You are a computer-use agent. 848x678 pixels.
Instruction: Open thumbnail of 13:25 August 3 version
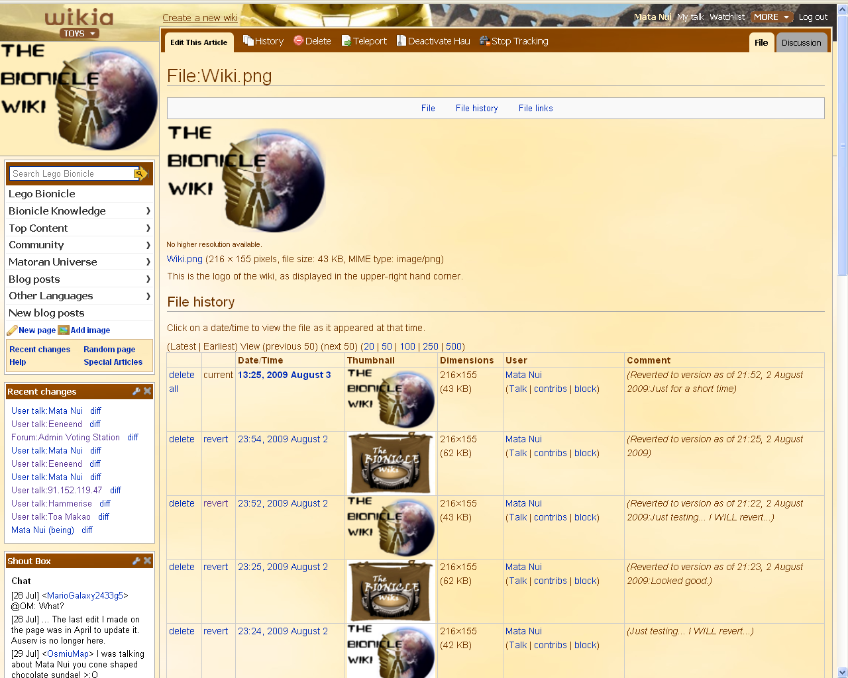[x=391, y=399]
